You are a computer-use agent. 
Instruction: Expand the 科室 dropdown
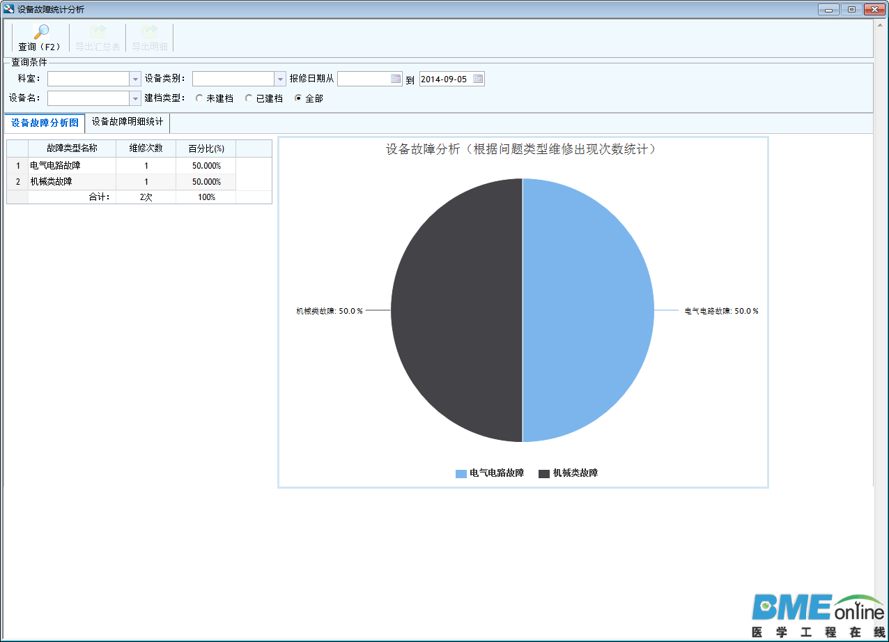point(135,79)
